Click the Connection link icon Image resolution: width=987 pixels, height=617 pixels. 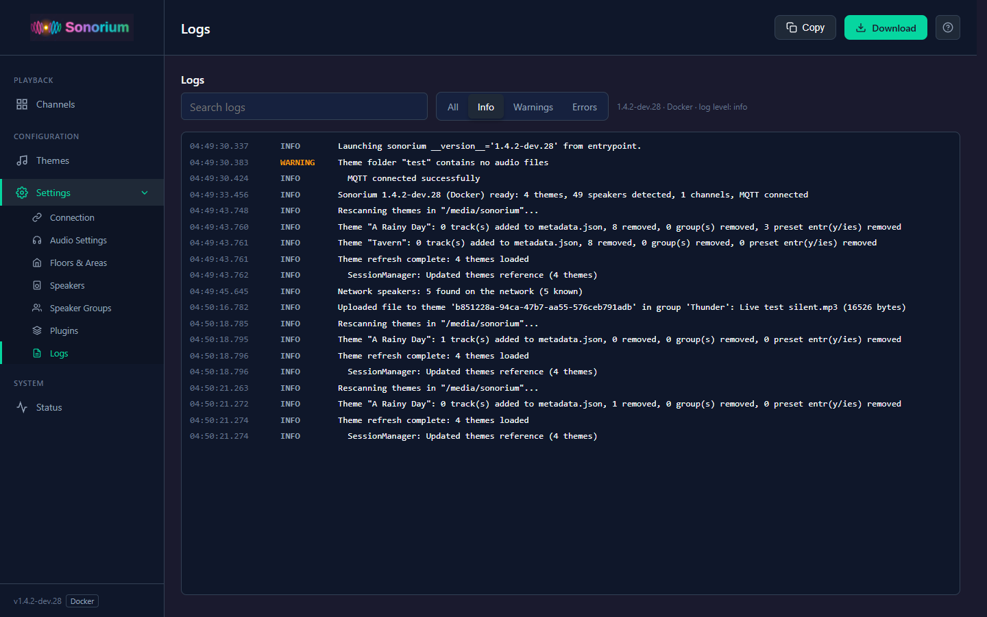37,217
